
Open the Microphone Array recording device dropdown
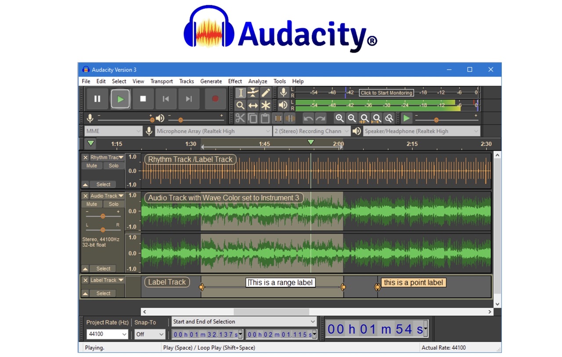213,131
